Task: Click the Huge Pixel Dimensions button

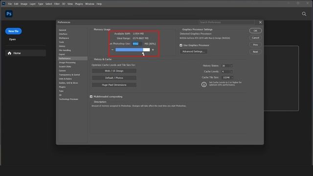Action: coord(114,85)
